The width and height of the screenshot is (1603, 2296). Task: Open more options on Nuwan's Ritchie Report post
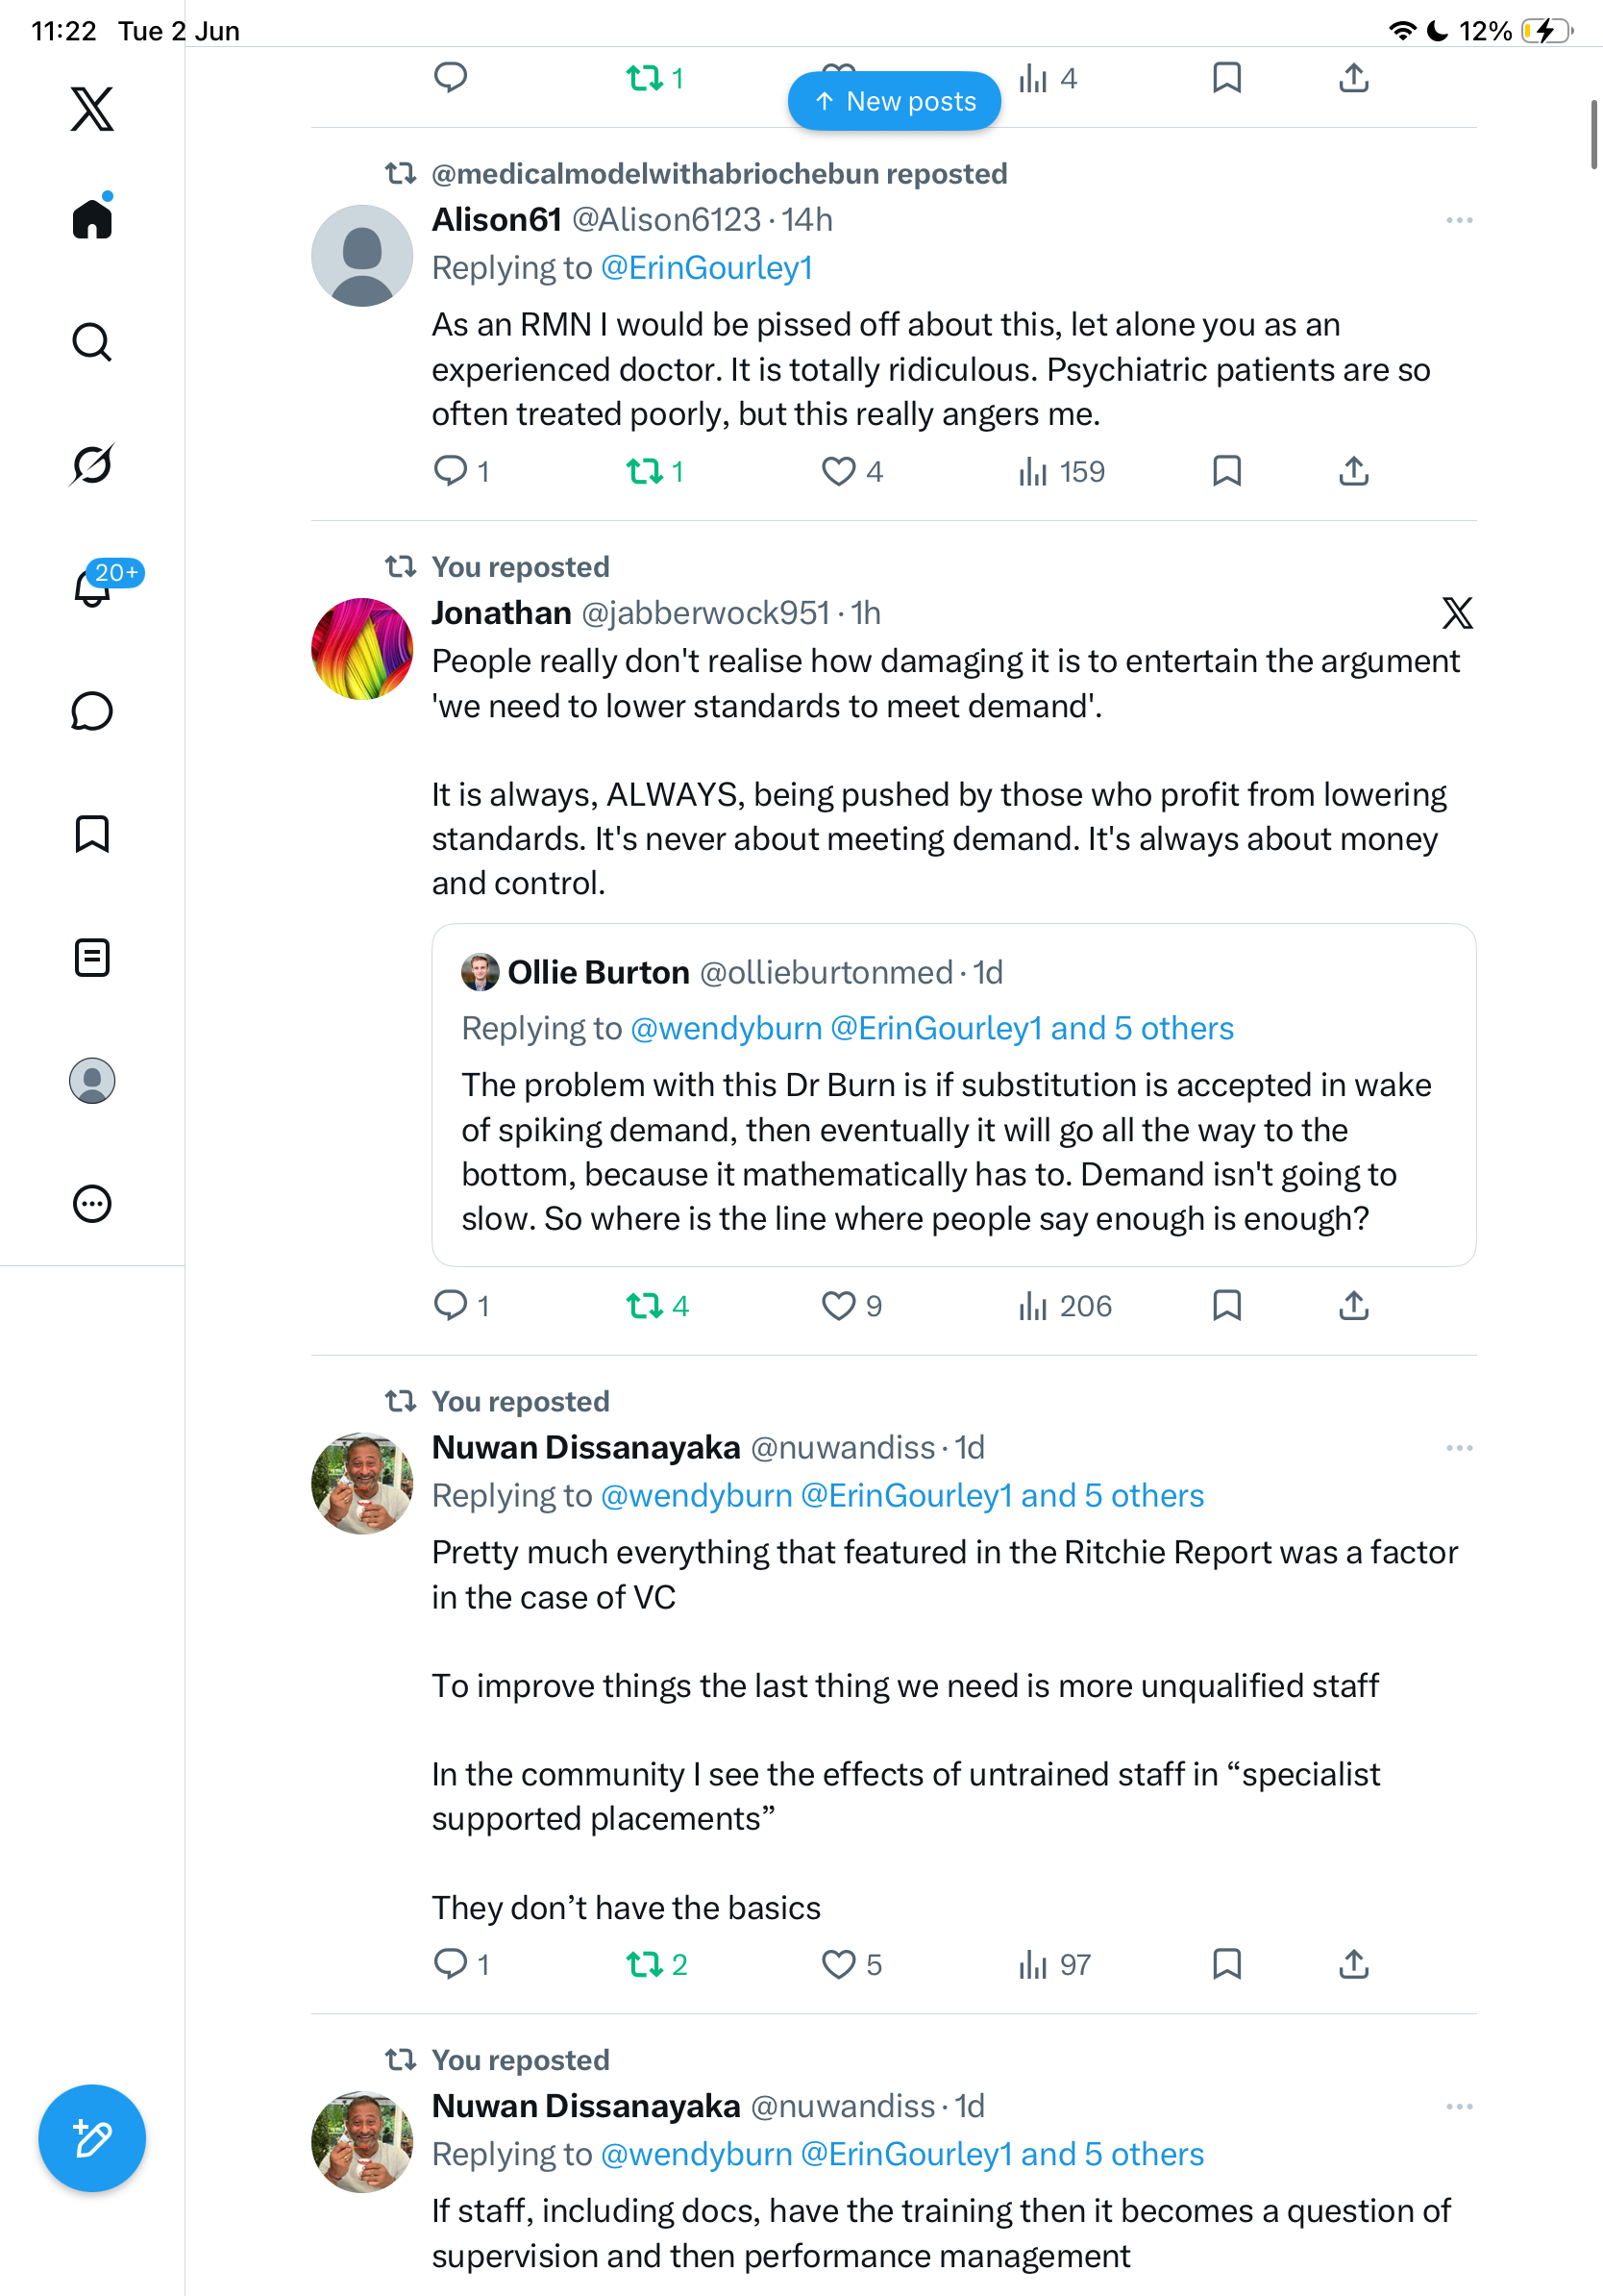click(x=1459, y=1448)
